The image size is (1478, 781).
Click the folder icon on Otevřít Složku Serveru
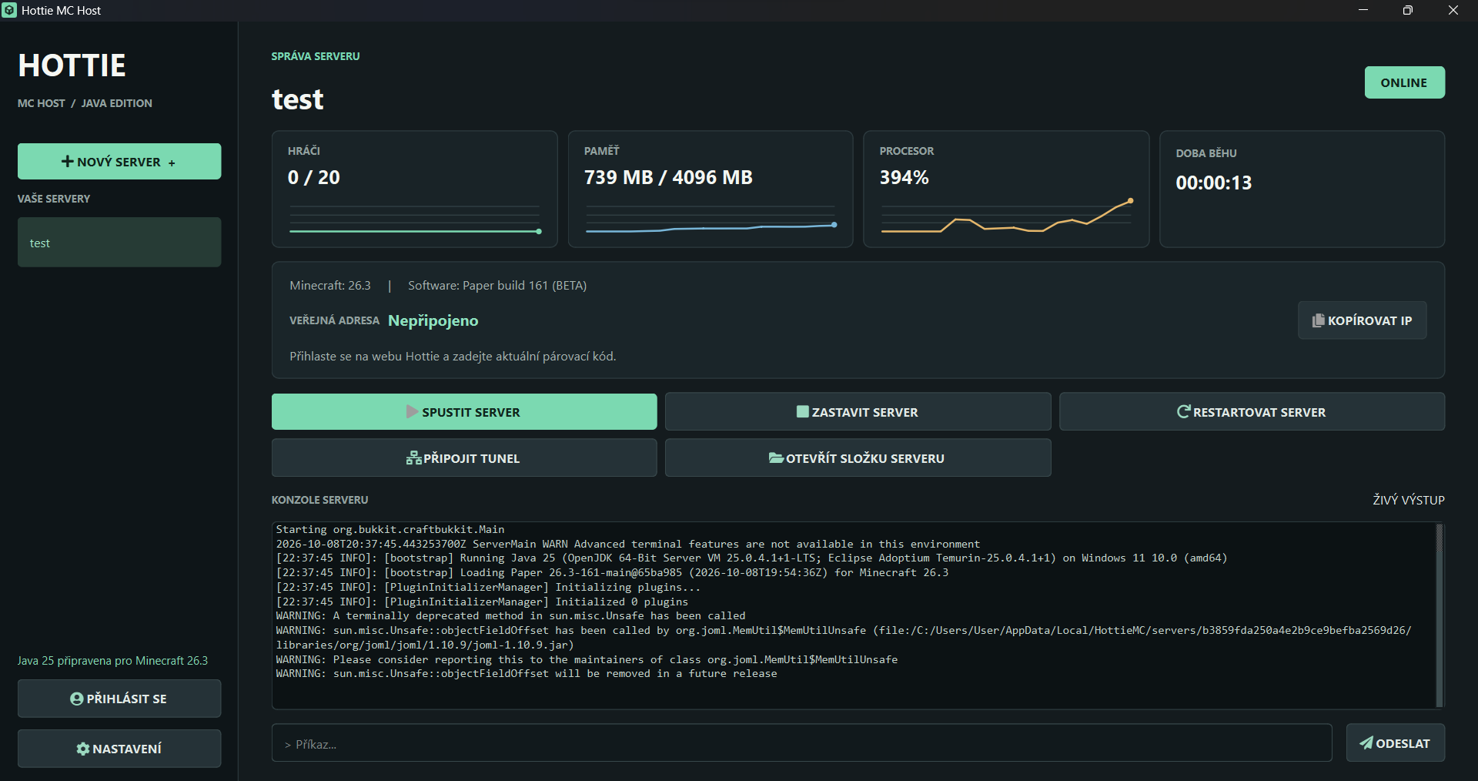click(x=776, y=458)
